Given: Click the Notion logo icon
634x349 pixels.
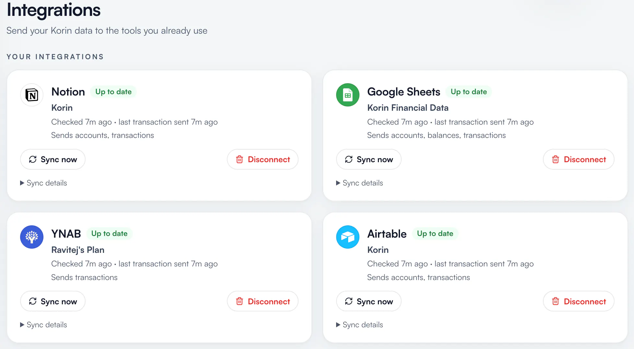Looking at the screenshot, I should pyautogui.click(x=32, y=95).
